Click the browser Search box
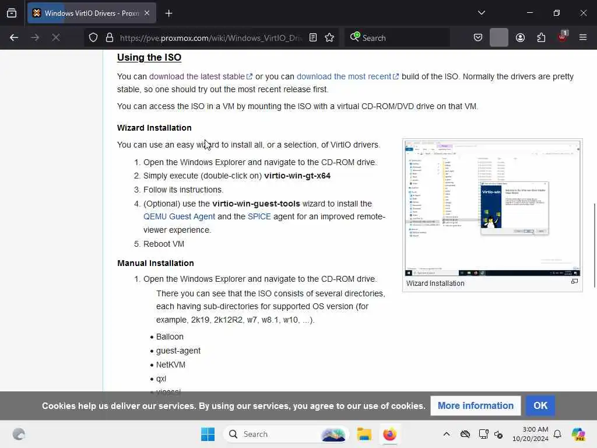The image size is (597, 448). (x=397, y=38)
